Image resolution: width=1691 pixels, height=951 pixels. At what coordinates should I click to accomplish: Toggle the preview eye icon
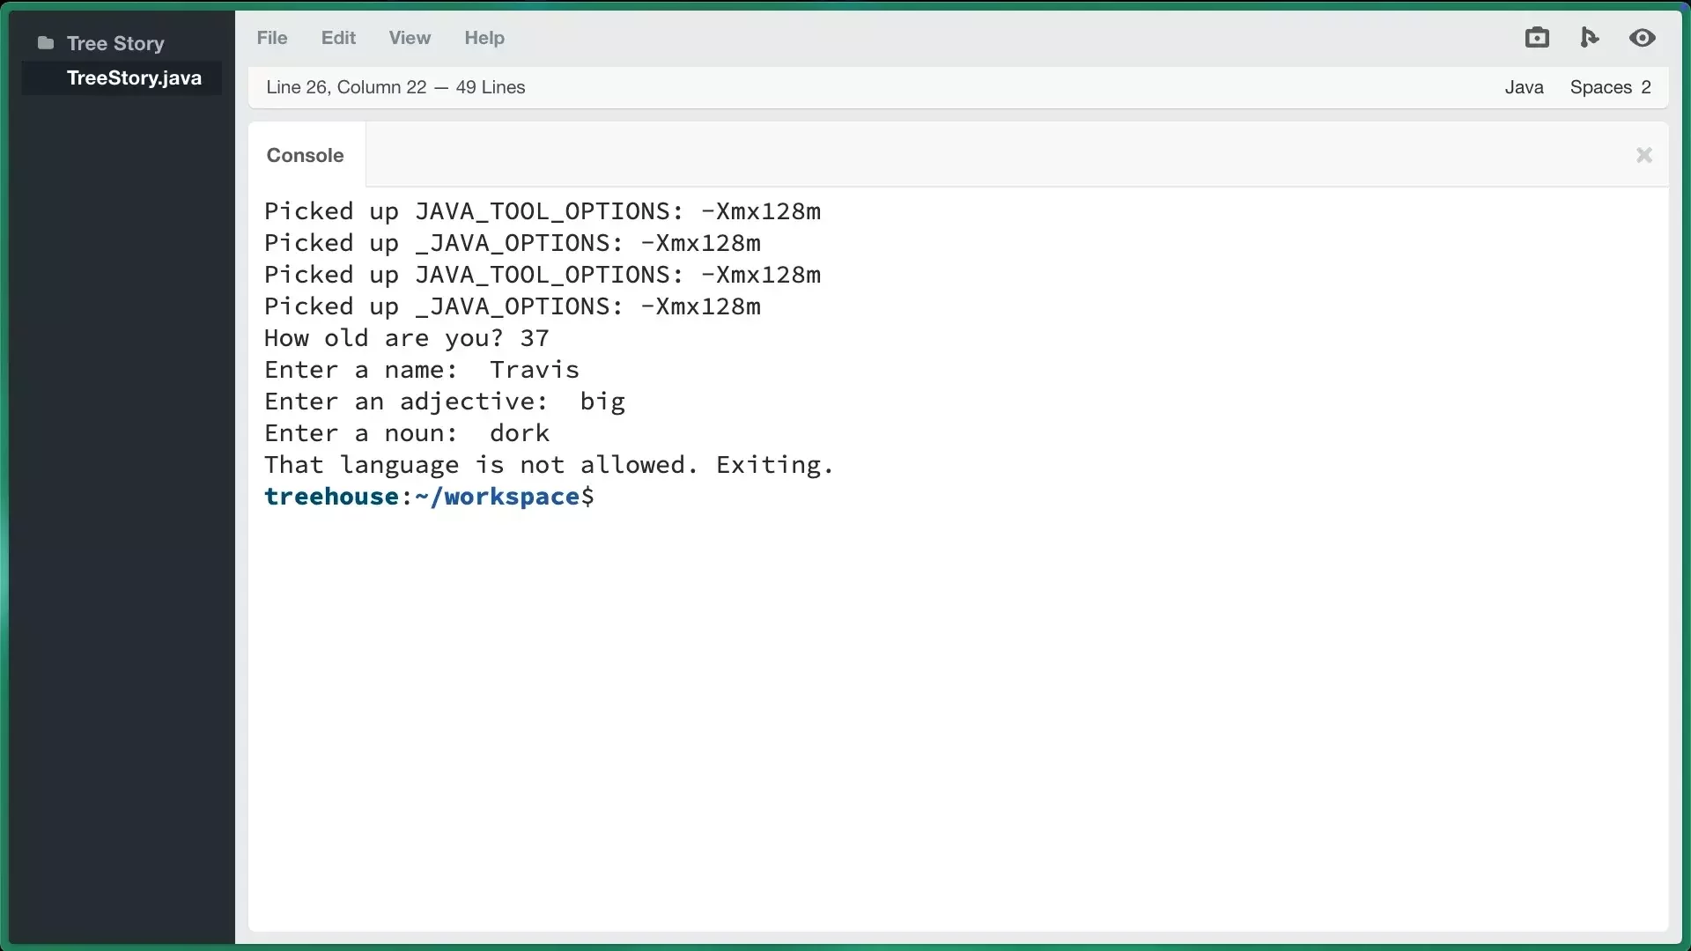click(x=1642, y=38)
